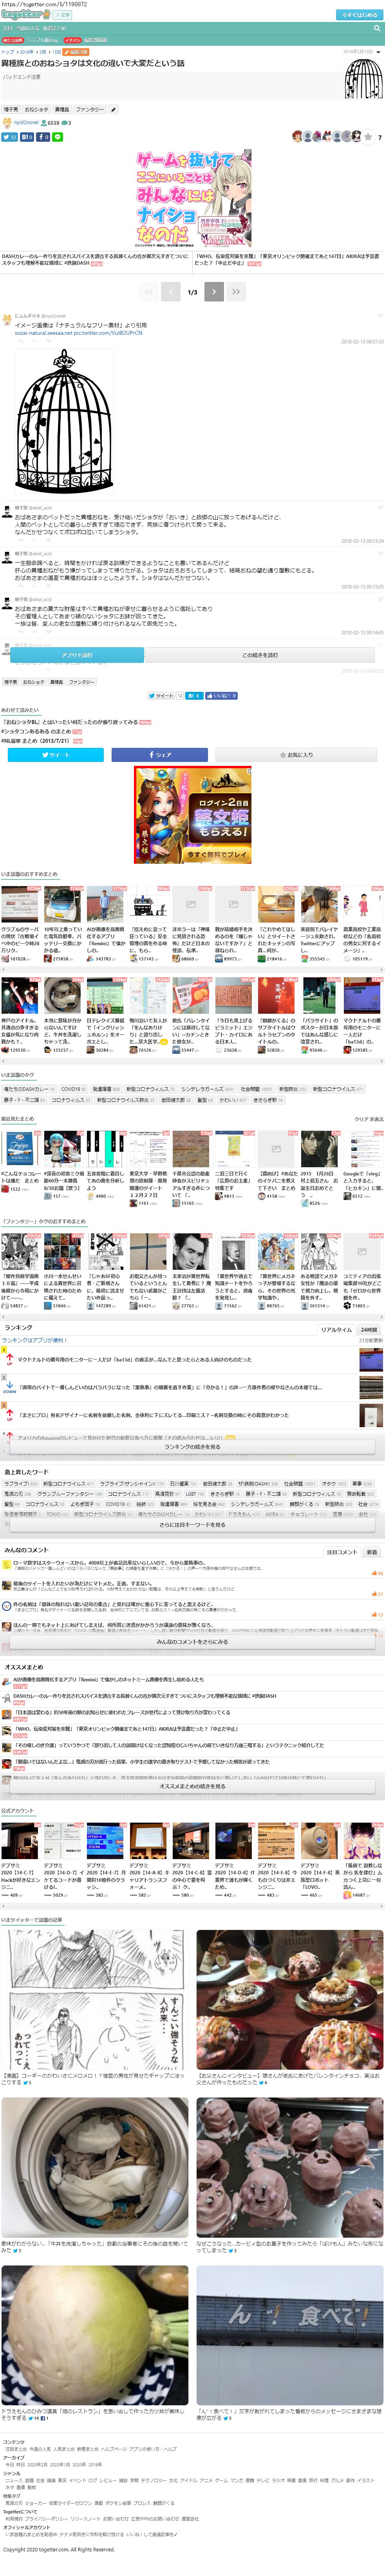Click the Facebook シェア button
This screenshot has height=2576, width=385.
click(160, 755)
